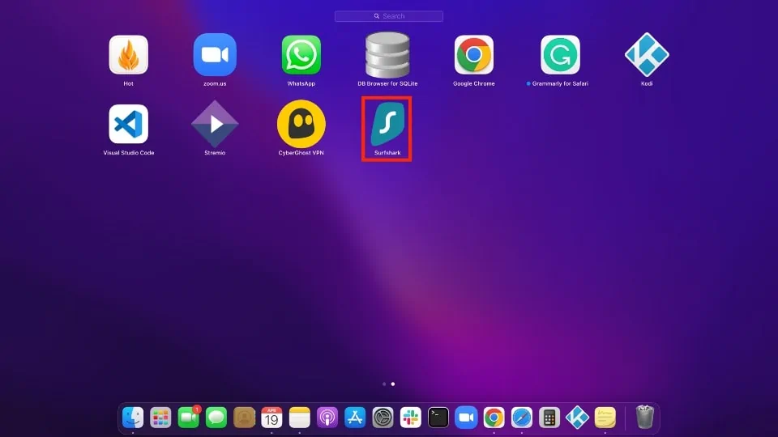778x437 pixels.
Task: Open Notes from the Dock
Action: pos(300,418)
